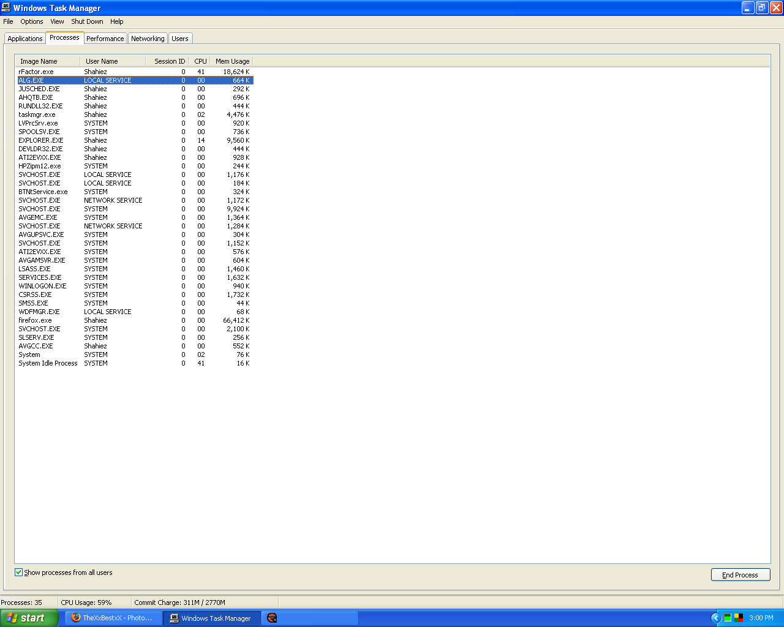
Task: Select the rFactor.exe process
Action: point(36,72)
